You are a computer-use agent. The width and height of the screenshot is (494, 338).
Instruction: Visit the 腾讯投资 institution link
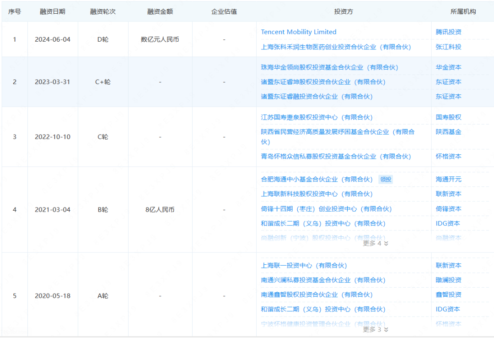click(x=448, y=32)
